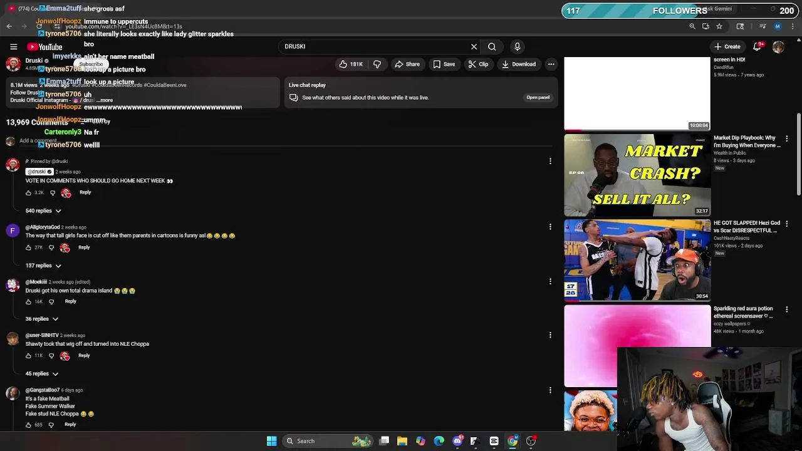802x451 pixels.
Task: Open options for the Sparkling red aura video
Action: (x=787, y=309)
